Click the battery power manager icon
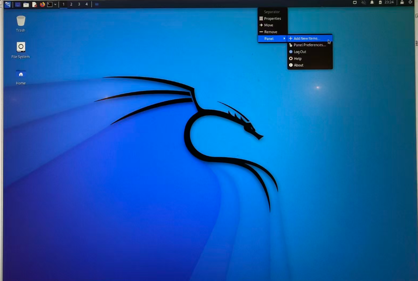 point(380,3)
